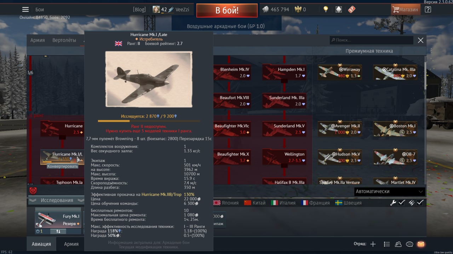Collapse the Исследования panel left chevron
Viewport: 453px width, 254px height.
point(33,200)
